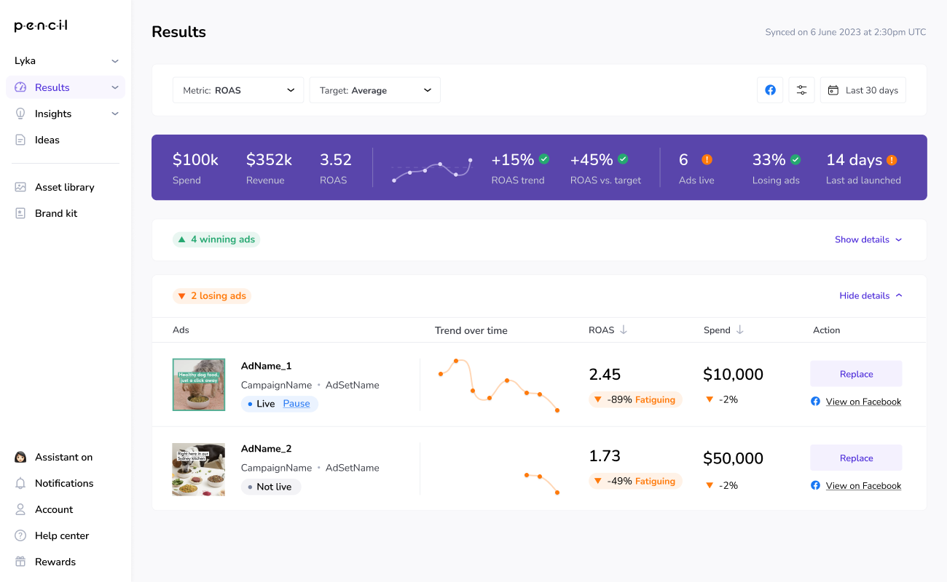Click Facebook icon in AdName_1 row
This screenshot has width=947, height=582.
[816, 402]
